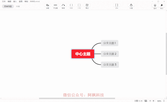This screenshot has height=102, width=167.
Task: Switch to the 大纲 outline tab
Action: tap(18, 6)
